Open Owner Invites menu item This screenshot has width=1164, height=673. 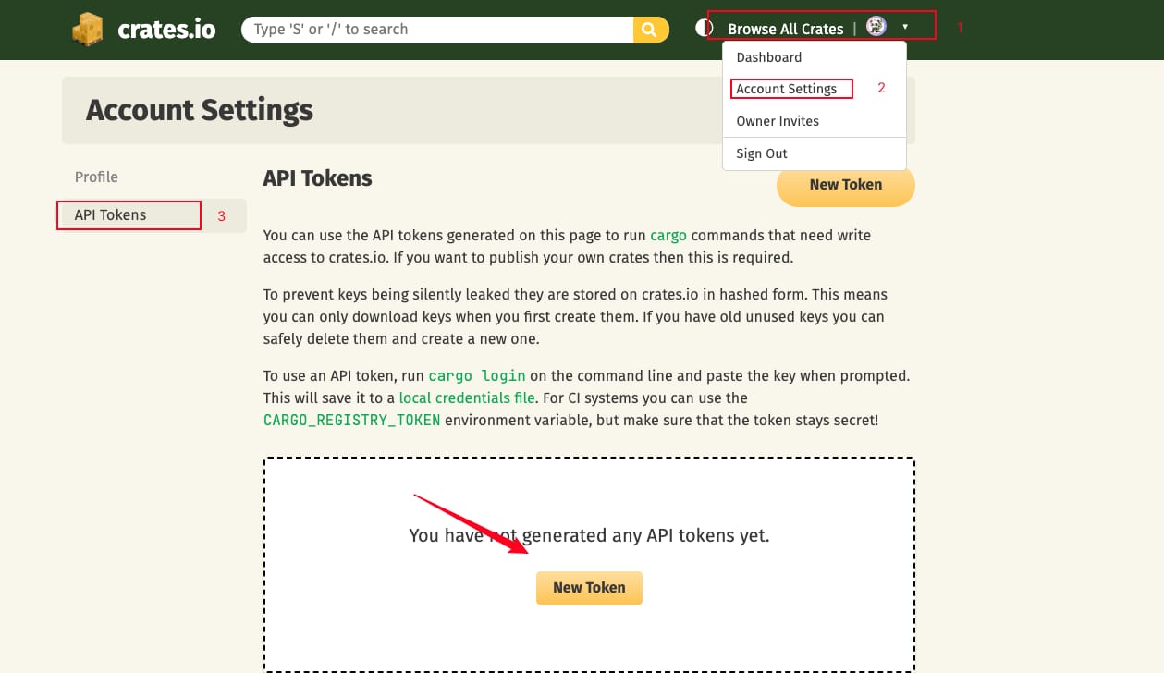click(778, 121)
